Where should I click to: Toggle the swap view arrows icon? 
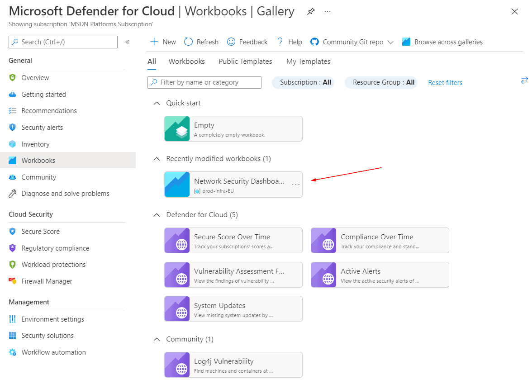524,81
